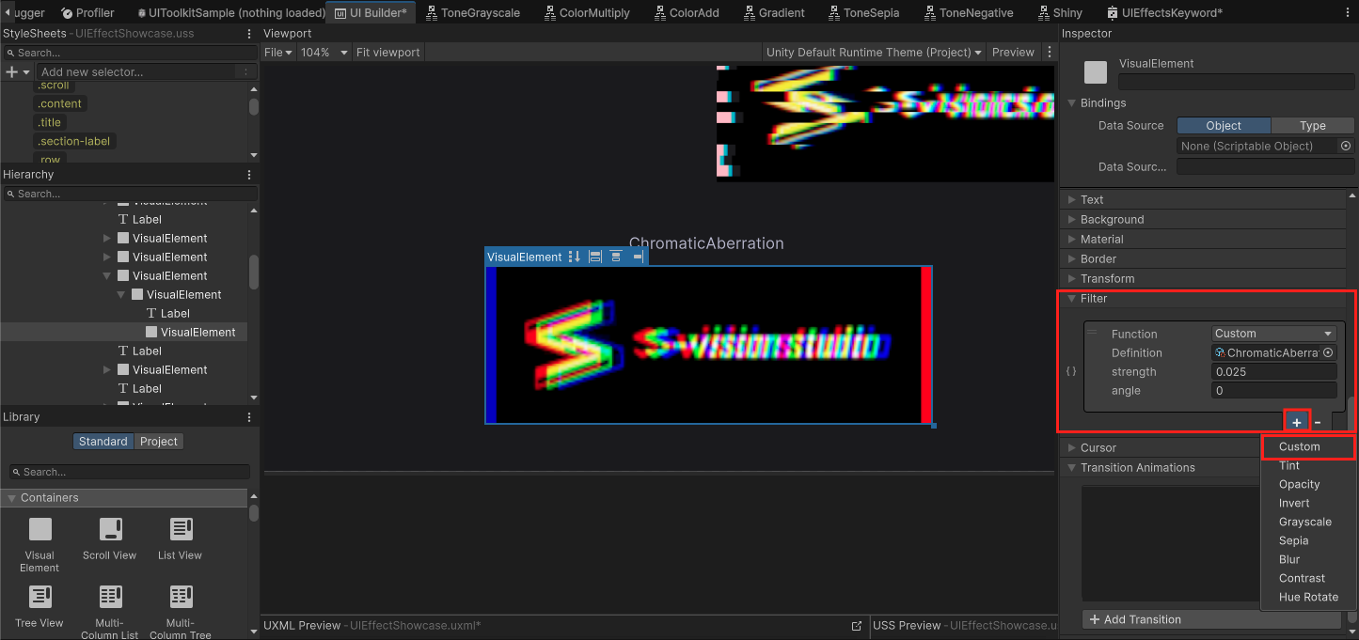Open Unity Default Runtime Theme dropdown
1359x640 pixels.
coord(874,53)
